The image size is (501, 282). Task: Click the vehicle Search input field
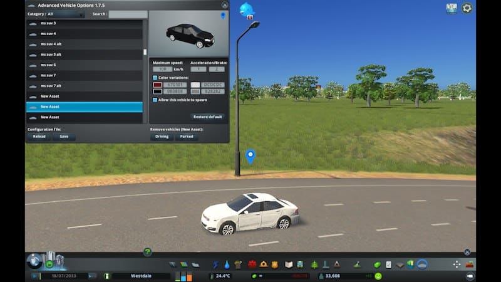(128, 14)
